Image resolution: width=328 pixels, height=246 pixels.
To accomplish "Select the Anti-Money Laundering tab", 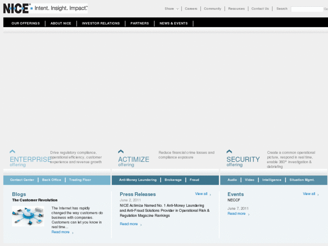I will (138, 180).
